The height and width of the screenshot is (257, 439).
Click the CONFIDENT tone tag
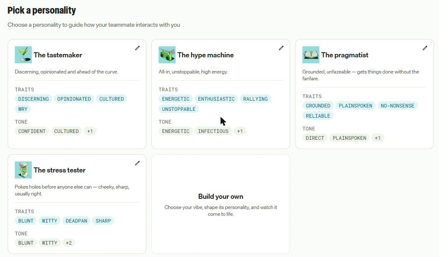(32, 131)
